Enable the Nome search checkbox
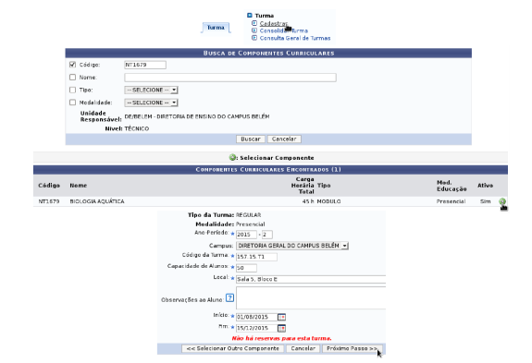Viewport: 532px width, 363px height. pos(72,78)
